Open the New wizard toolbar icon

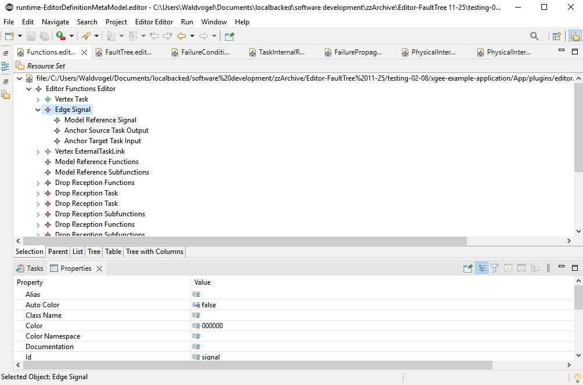pos(10,36)
